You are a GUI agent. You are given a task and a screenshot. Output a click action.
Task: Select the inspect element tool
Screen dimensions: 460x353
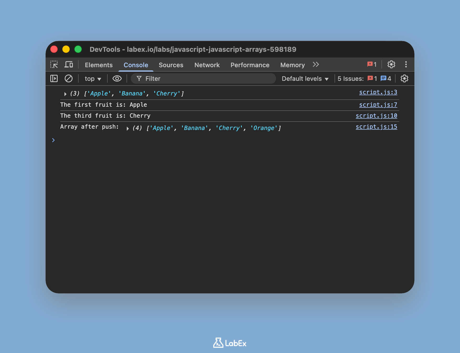54,65
